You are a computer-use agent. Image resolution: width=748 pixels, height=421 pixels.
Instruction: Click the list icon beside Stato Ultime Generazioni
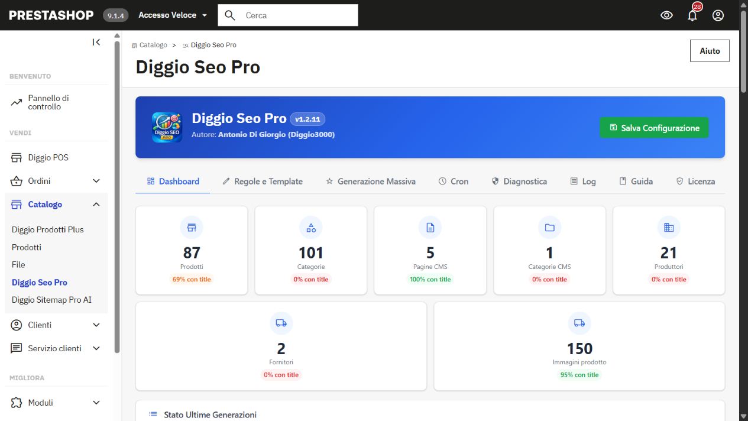[153, 414]
